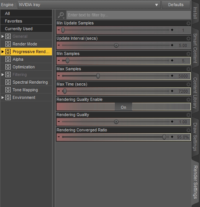200x207 pixels.
Task: Expand the General group arrow
Action: [x=3, y=36]
